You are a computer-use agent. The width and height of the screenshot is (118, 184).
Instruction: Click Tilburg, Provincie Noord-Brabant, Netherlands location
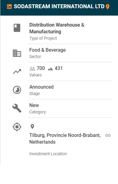click(x=65, y=138)
